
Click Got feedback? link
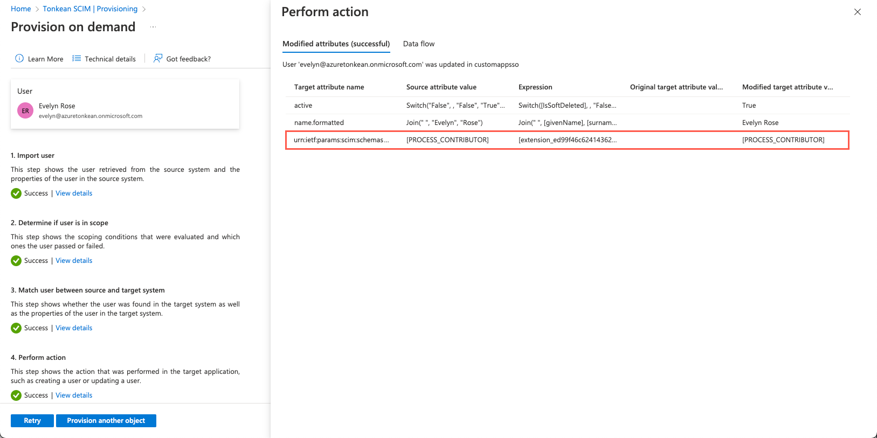pyautogui.click(x=188, y=59)
